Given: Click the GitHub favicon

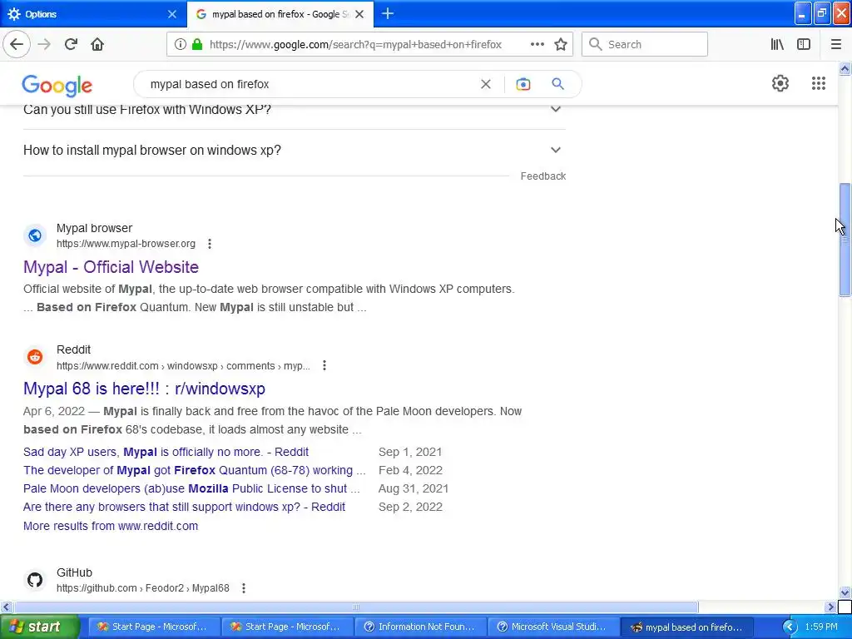Looking at the screenshot, I should (35, 580).
